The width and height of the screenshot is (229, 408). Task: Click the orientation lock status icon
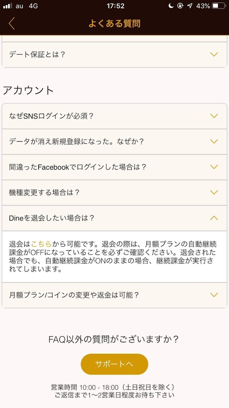coord(180,6)
